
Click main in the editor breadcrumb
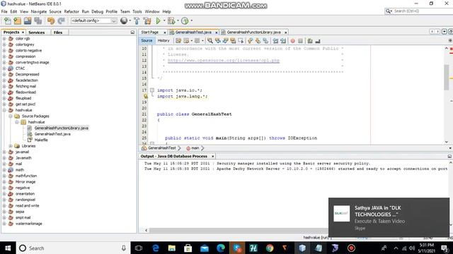(x=195, y=148)
